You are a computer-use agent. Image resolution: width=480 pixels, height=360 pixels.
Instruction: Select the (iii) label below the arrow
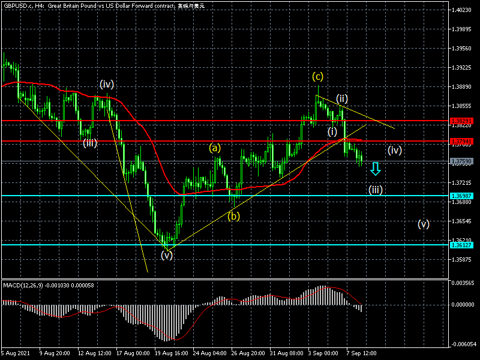coord(376,190)
